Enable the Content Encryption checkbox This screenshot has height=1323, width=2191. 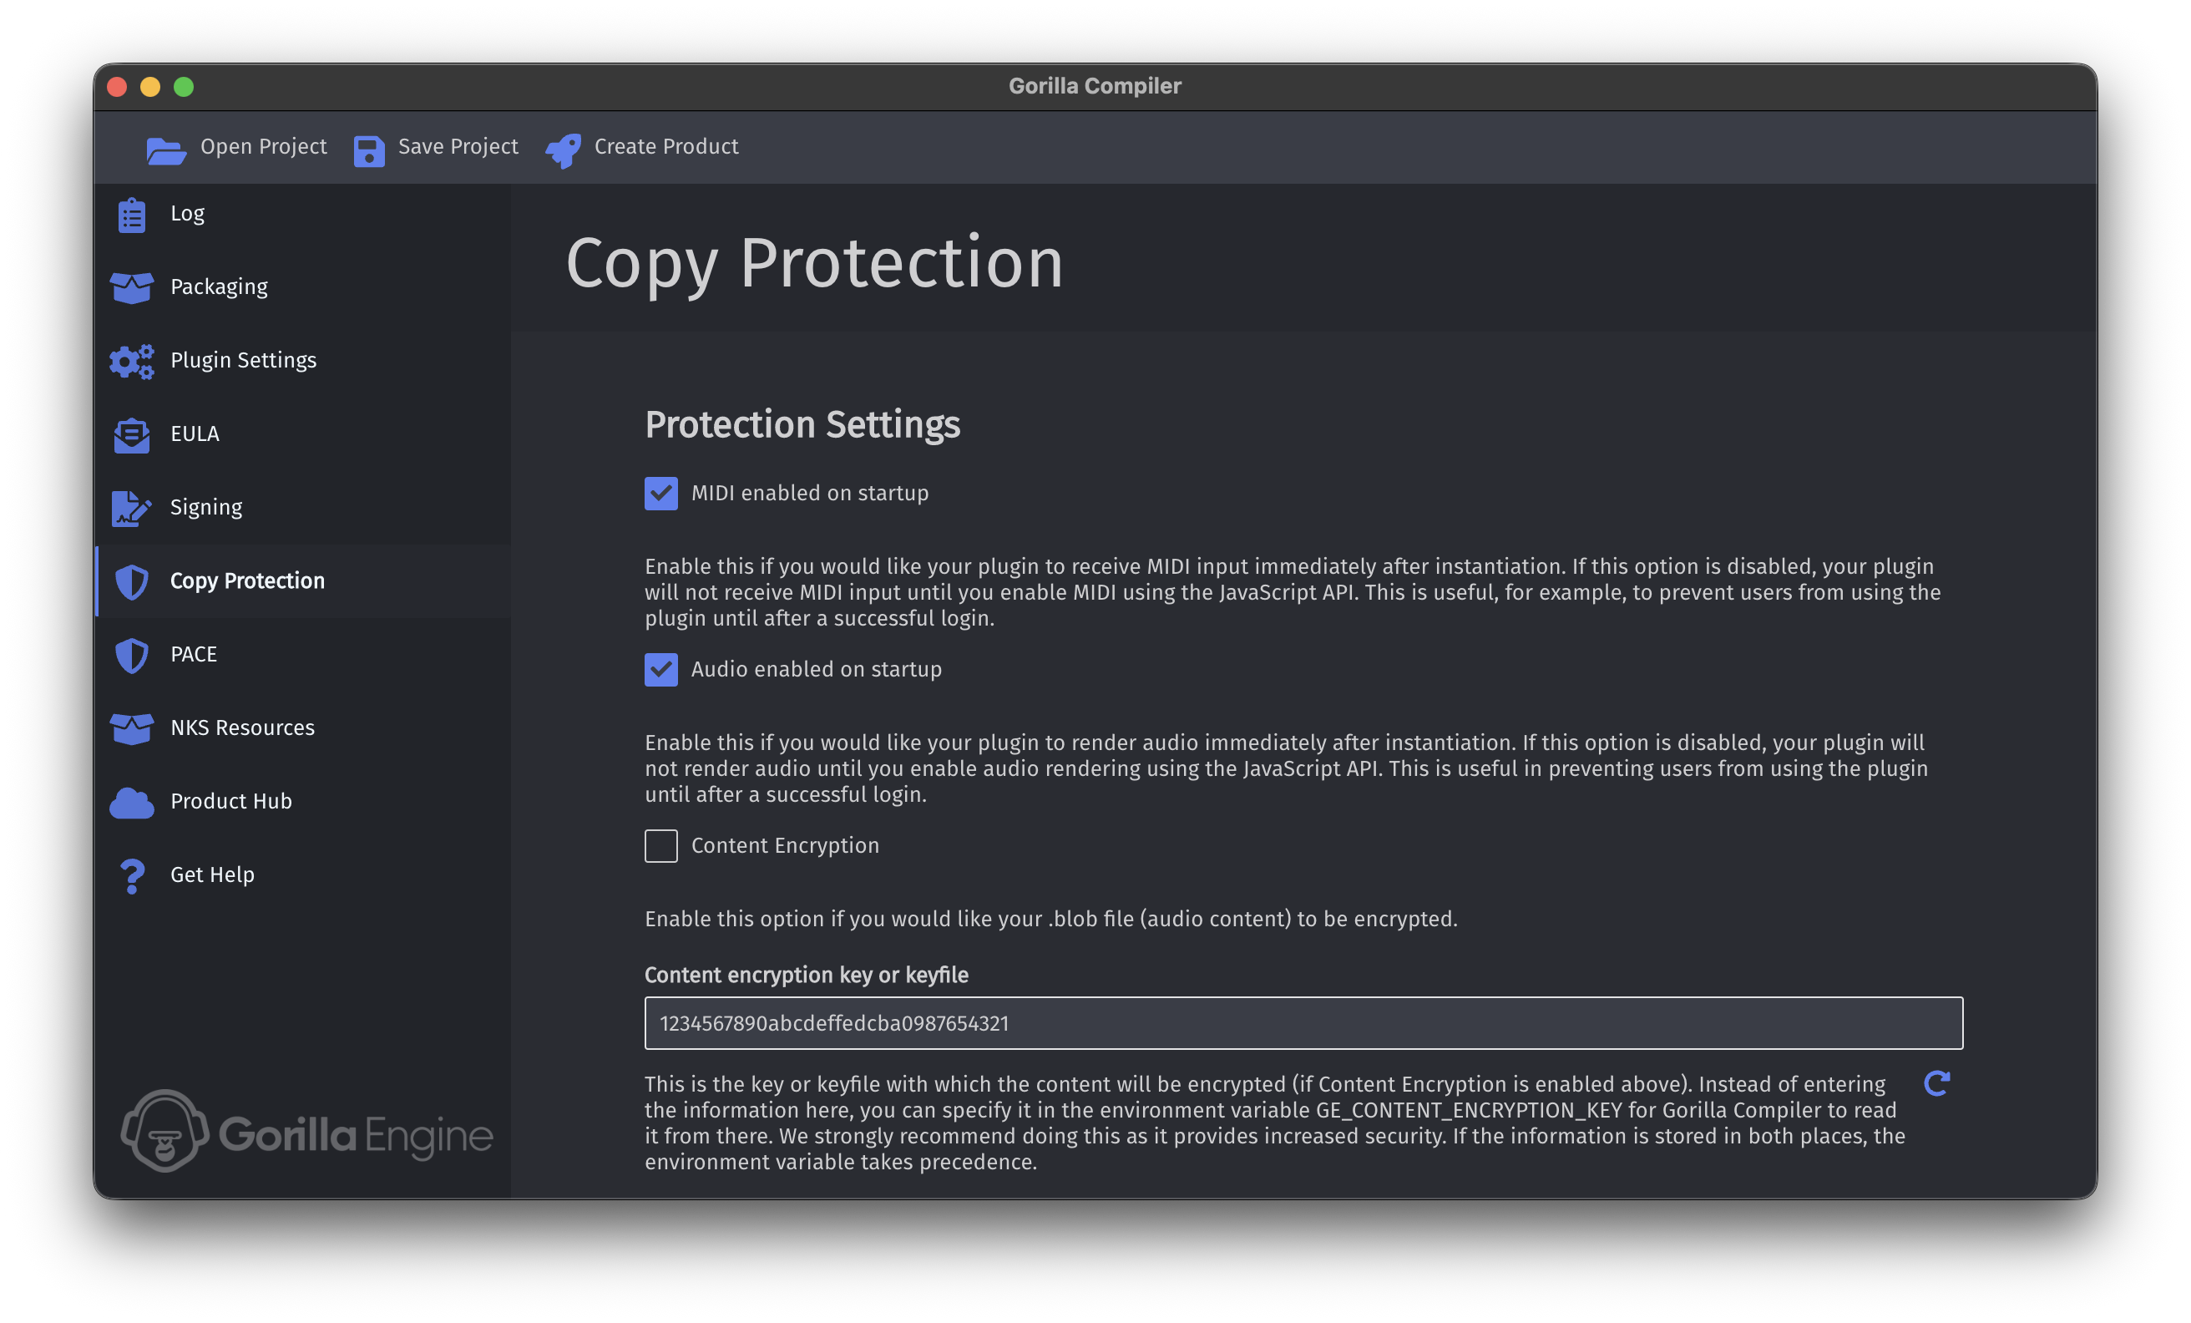[x=660, y=845]
